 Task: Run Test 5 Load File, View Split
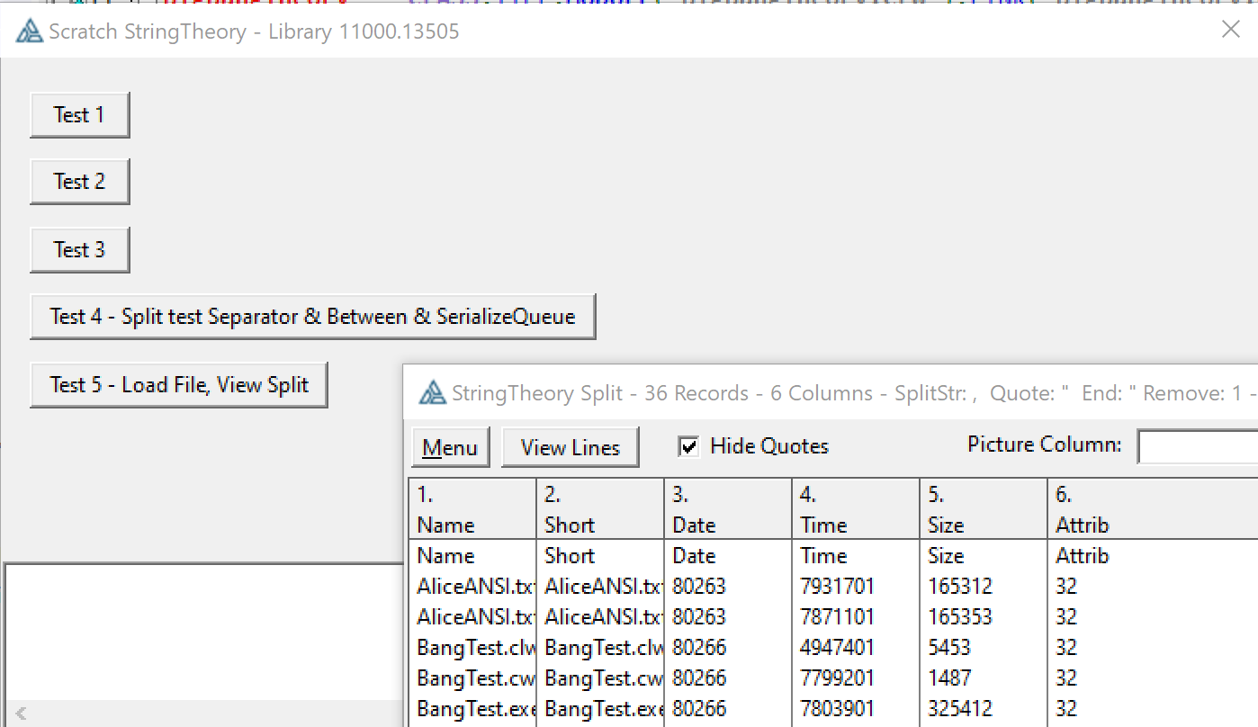179,385
